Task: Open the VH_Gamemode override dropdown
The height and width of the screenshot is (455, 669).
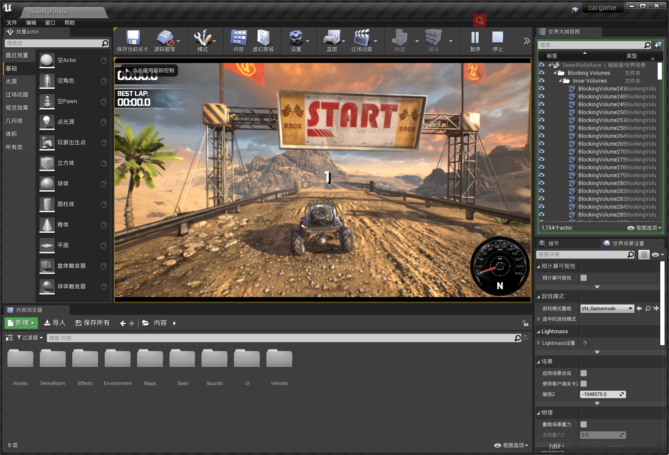Action: [607, 308]
